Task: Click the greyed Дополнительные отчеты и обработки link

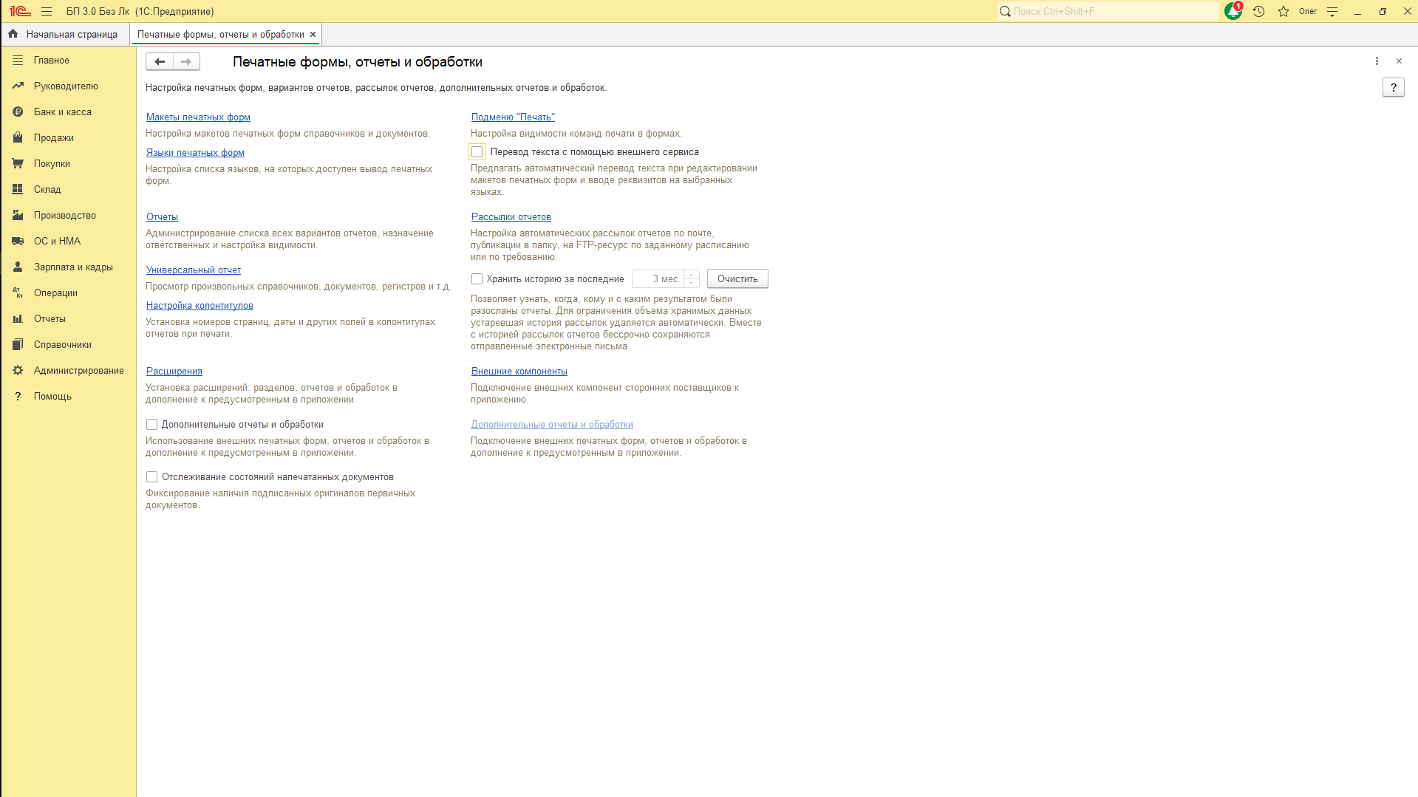Action: 552,424
